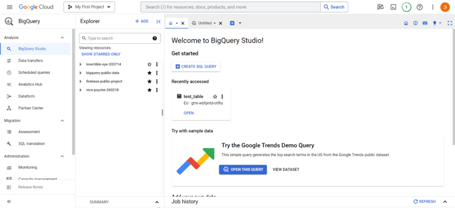Click the Google Cloud logo
The width and height of the screenshot is (455, 208).
point(36,7)
